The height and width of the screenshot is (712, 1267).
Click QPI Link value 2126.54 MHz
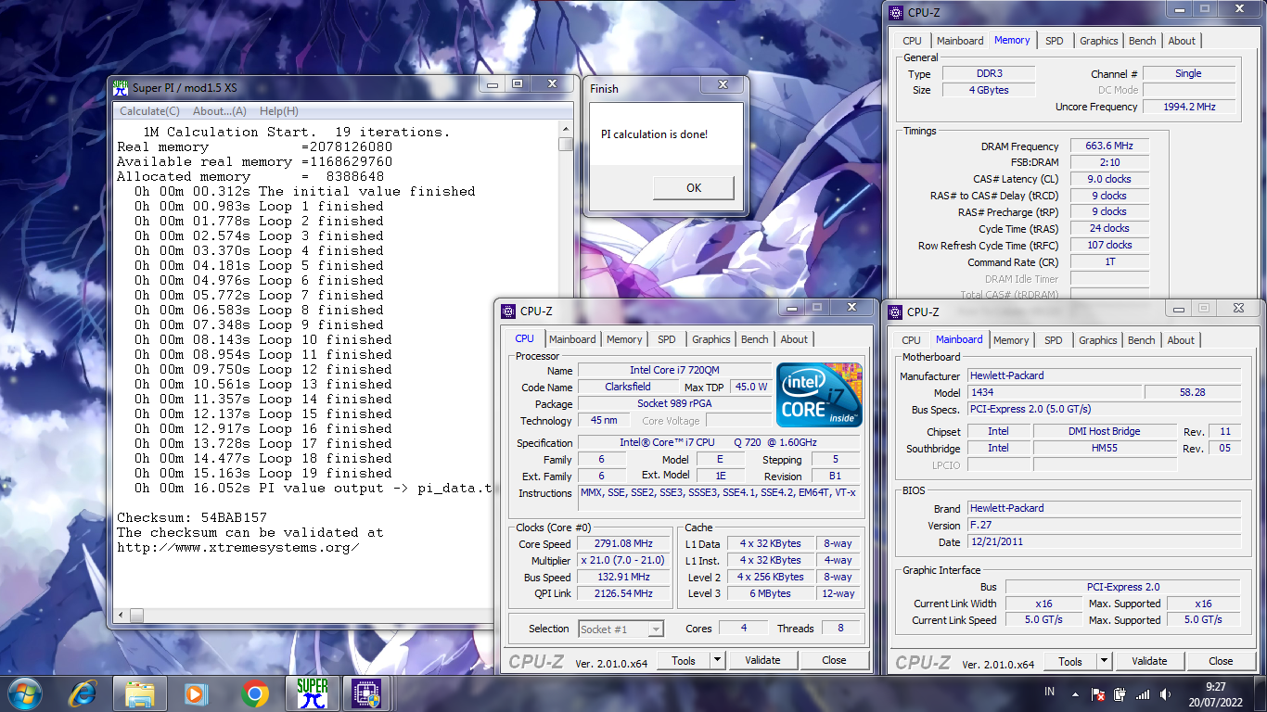pos(622,593)
